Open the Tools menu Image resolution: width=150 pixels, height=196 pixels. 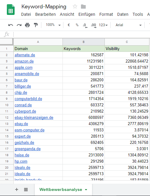pos(138,14)
